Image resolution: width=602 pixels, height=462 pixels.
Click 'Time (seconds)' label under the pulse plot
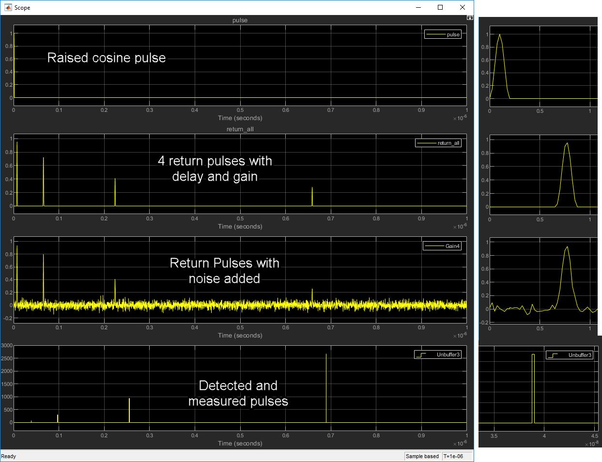[x=240, y=118]
